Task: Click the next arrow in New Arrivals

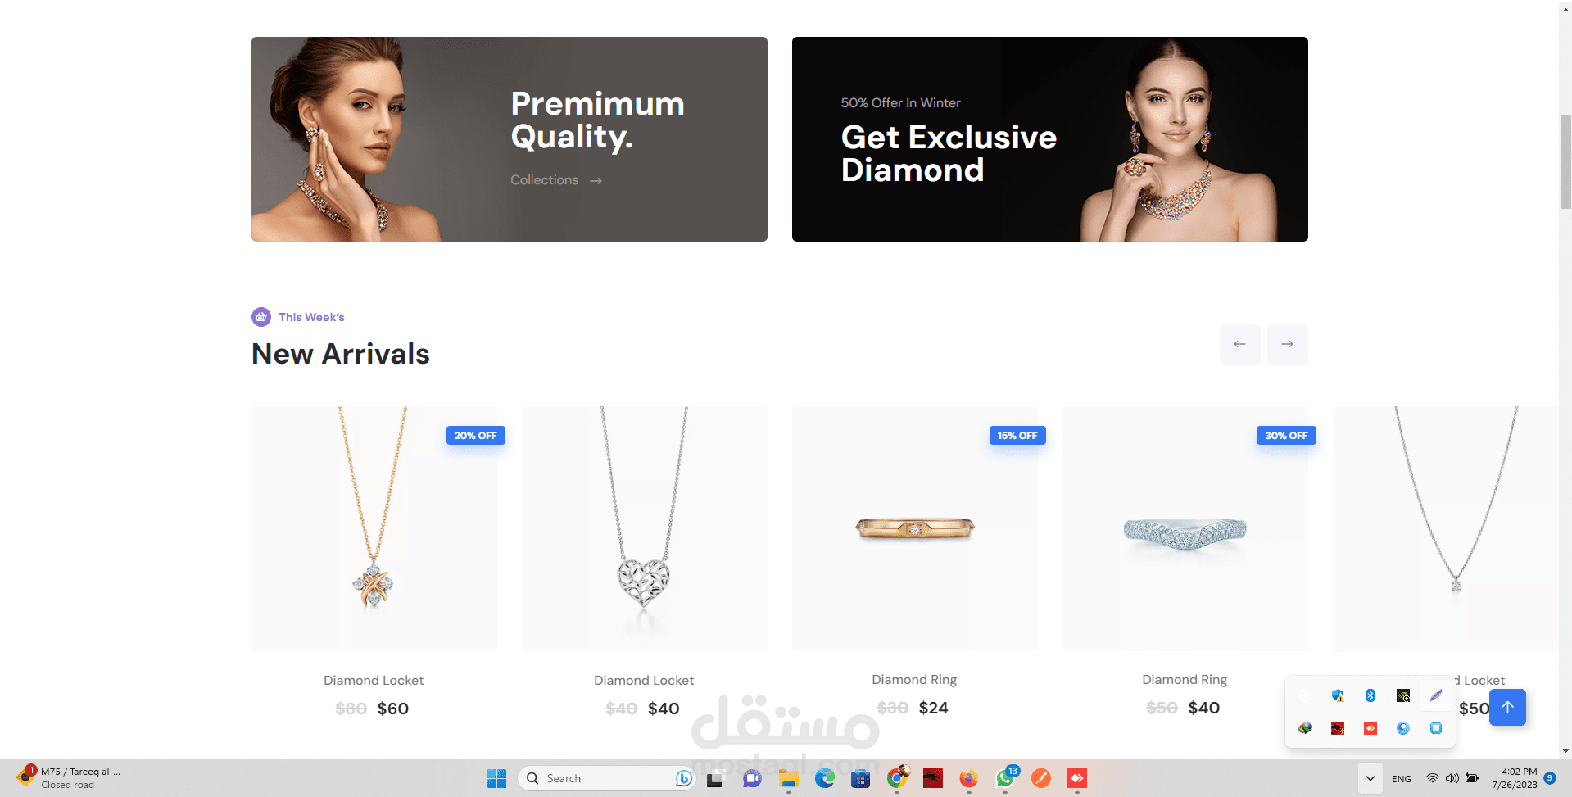Action: pyautogui.click(x=1287, y=344)
